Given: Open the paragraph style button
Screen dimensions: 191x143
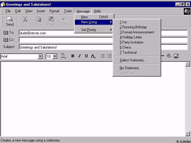Looking at the screenshot, I should pos(64,56).
